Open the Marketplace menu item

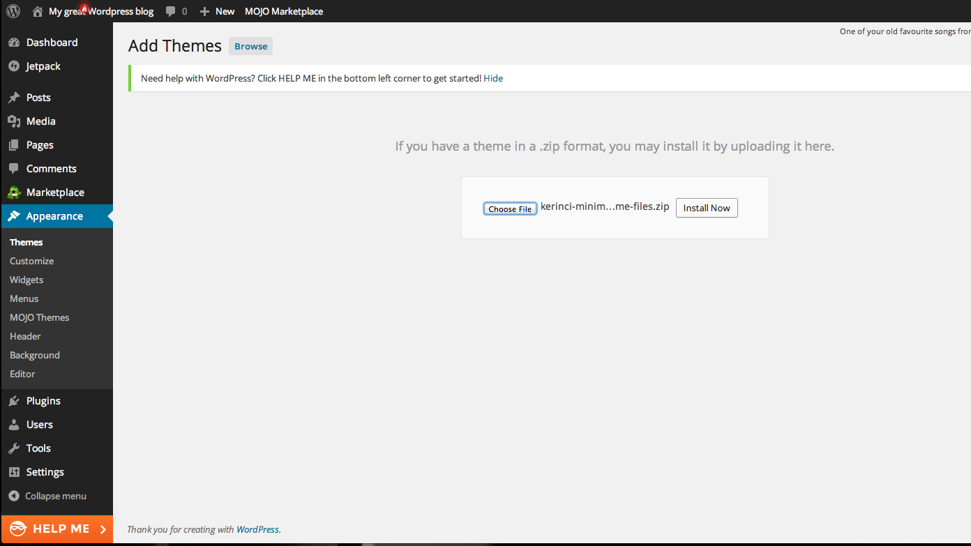pos(57,192)
